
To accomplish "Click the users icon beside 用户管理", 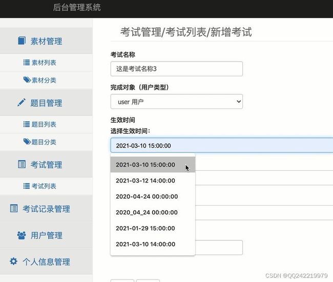I will point(21,235).
